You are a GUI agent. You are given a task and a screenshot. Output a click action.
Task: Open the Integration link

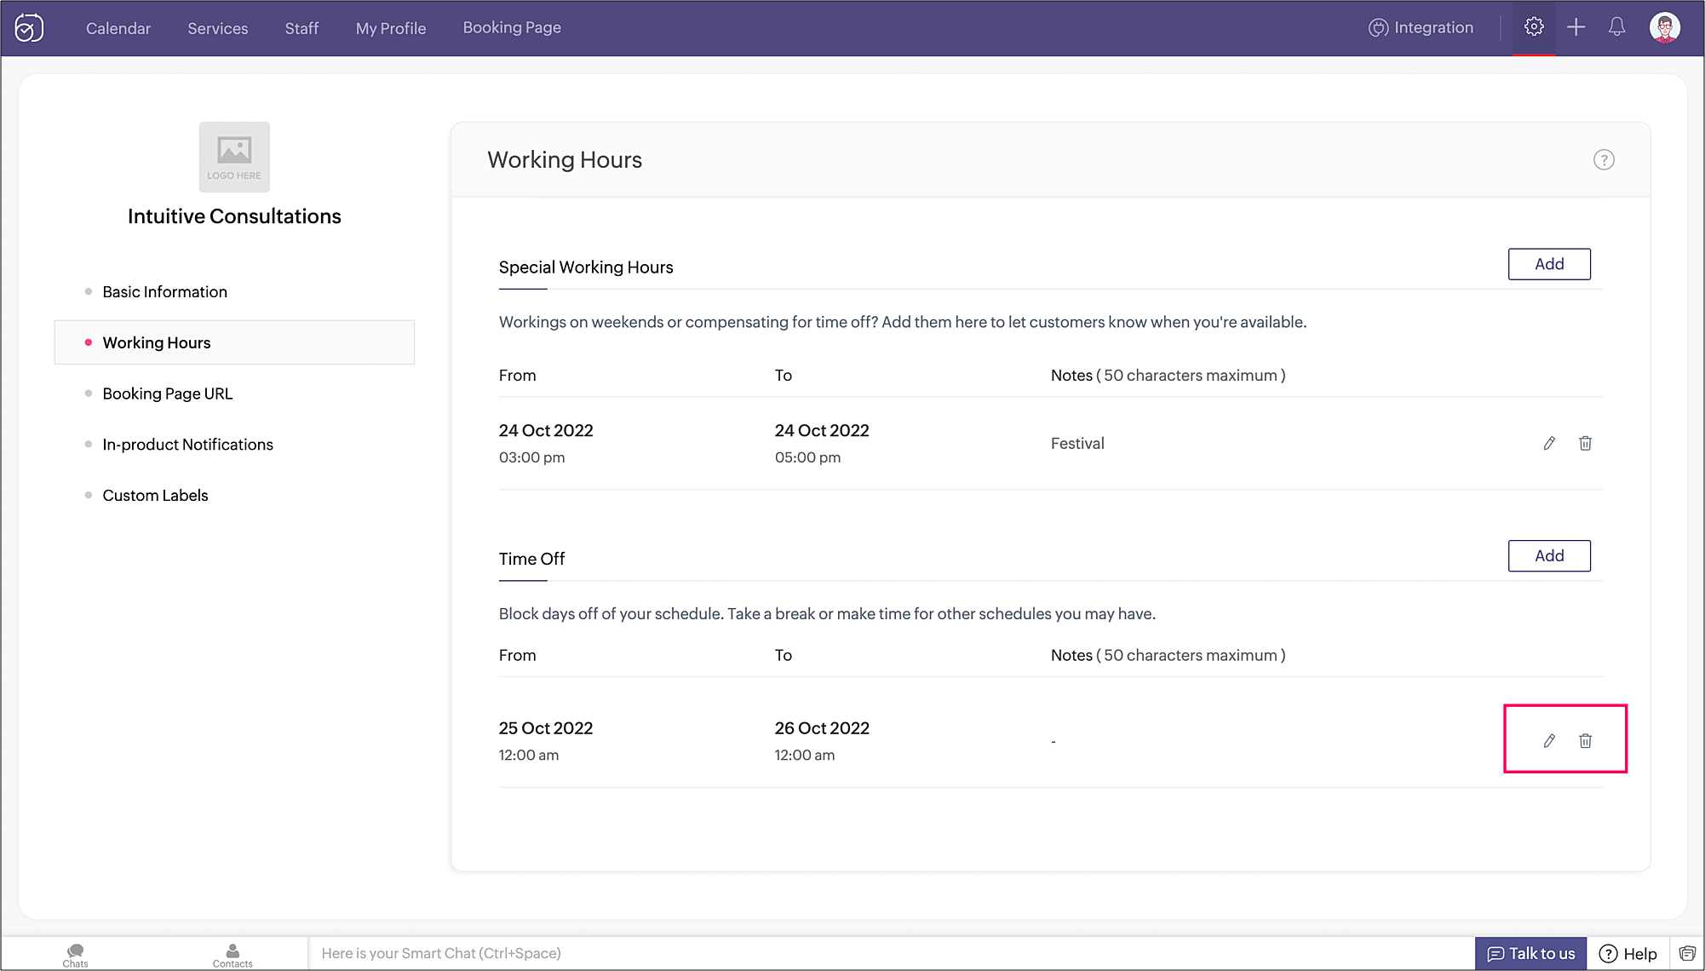coord(1421,27)
